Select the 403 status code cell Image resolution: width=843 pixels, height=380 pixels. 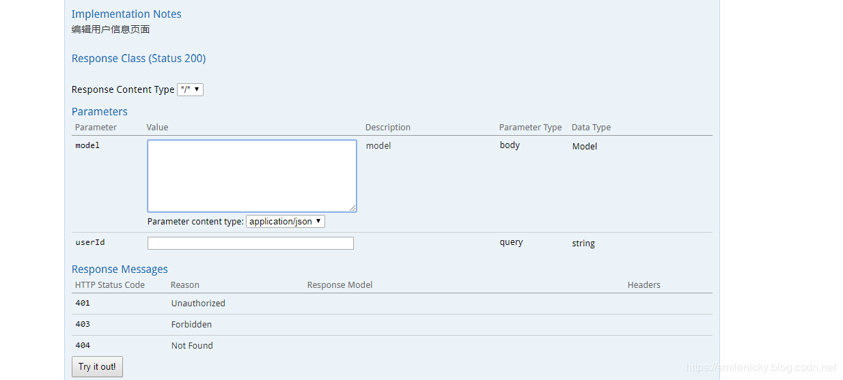[83, 324]
